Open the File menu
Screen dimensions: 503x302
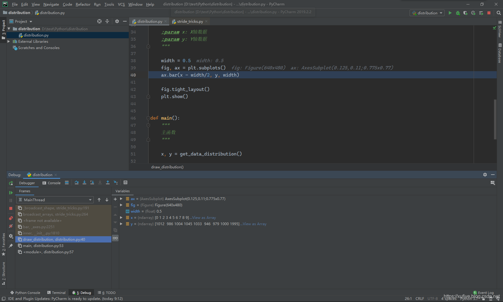click(x=15, y=4)
